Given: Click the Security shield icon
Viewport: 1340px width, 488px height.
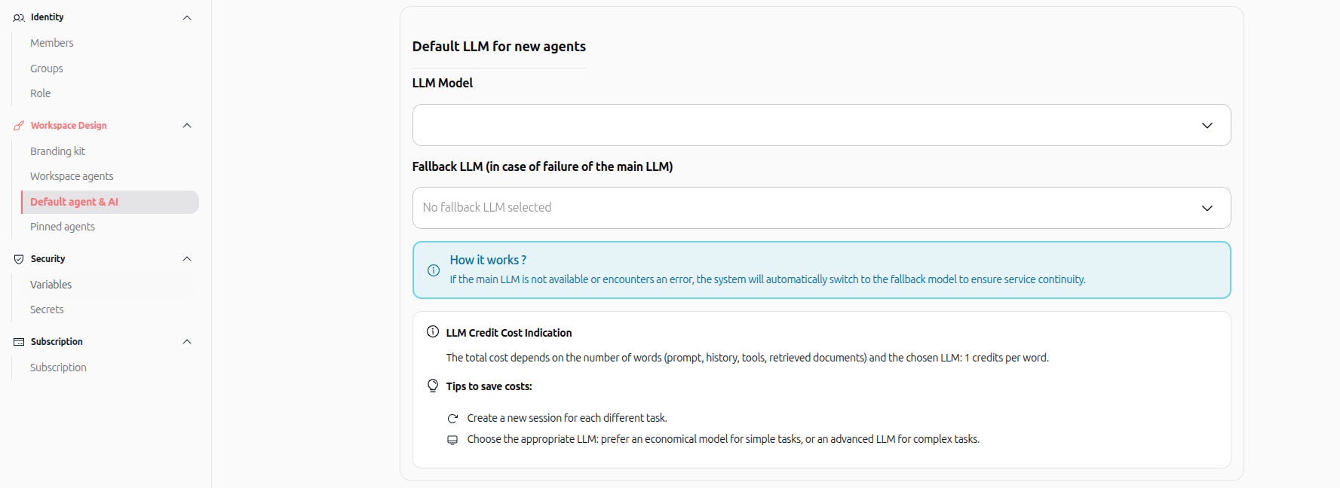Looking at the screenshot, I should [x=19, y=259].
